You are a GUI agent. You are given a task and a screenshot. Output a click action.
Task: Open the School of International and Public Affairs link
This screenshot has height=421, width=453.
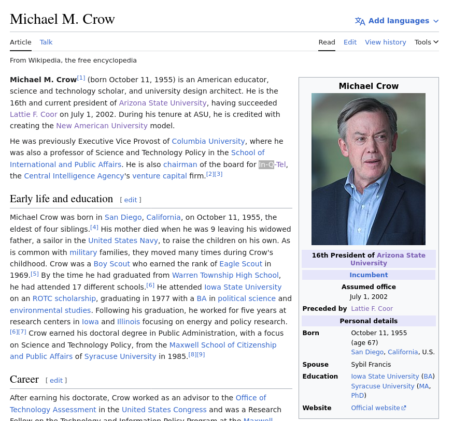tap(137, 158)
